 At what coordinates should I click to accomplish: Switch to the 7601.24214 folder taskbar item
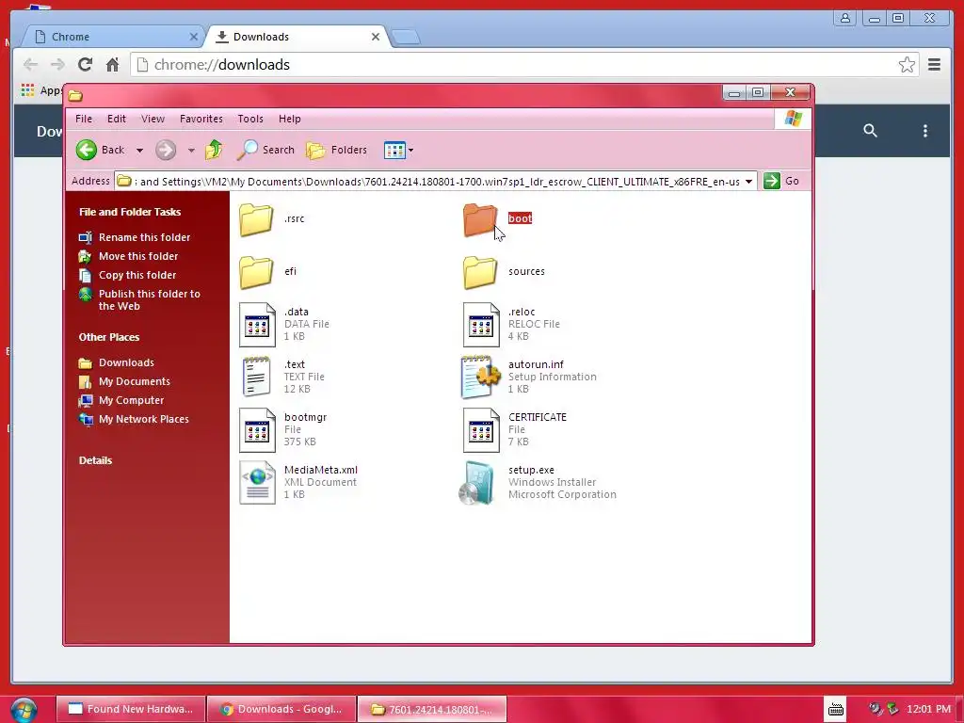[x=431, y=709]
